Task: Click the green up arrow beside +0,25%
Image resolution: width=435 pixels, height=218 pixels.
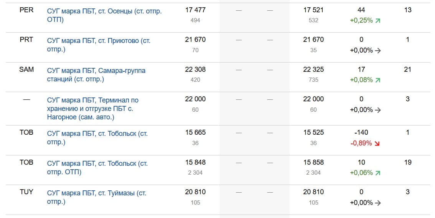Action: pos(378,21)
